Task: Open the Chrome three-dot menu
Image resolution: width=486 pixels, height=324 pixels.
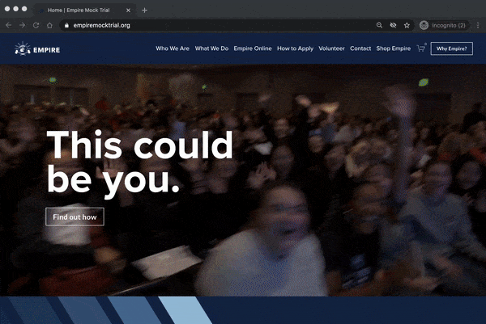Action: [478, 25]
